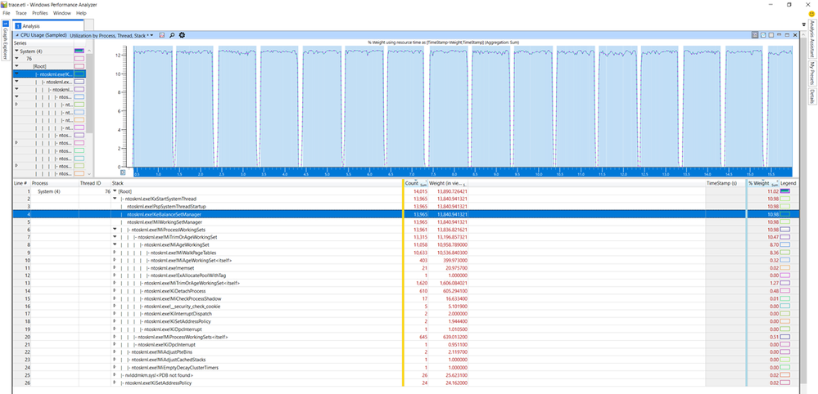Switch to graph and table display

pos(755,35)
